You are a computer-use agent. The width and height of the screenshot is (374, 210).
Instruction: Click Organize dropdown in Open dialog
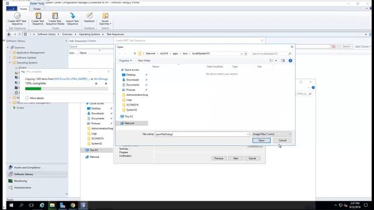click(125, 61)
